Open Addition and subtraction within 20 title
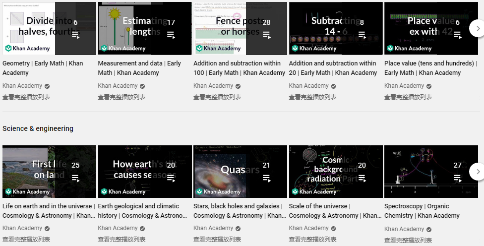The height and width of the screenshot is (246, 484). click(x=333, y=68)
